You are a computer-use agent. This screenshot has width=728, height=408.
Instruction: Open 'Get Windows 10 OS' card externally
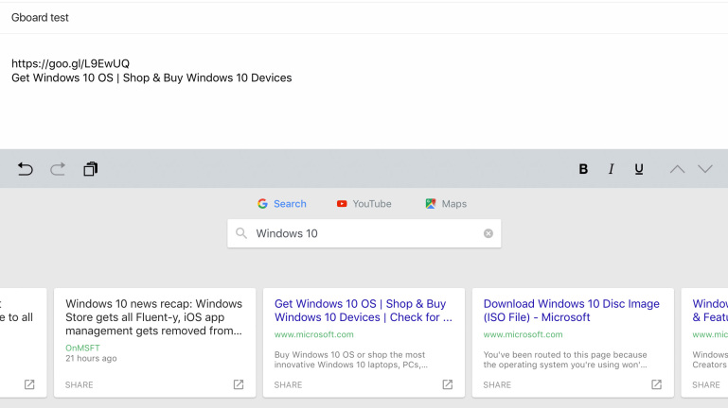(x=447, y=384)
